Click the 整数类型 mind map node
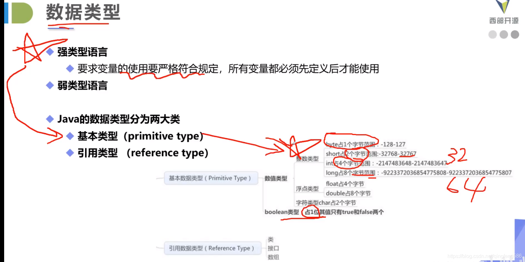The width and height of the screenshot is (525, 262). (x=307, y=159)
